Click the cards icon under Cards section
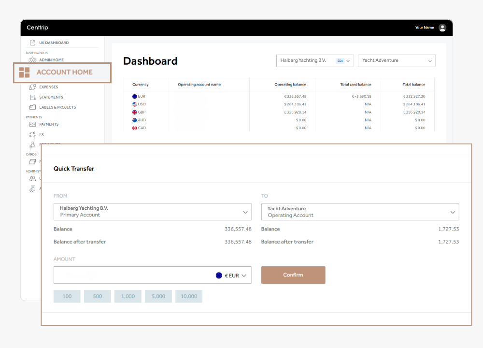 [33, 161]
